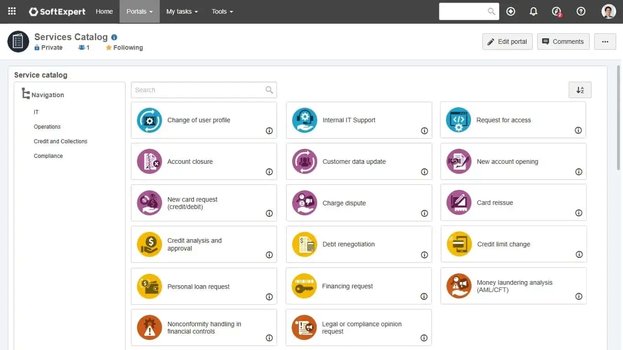Go to Home in top menu
Screen dimensions: 623x350
click(x=104, y=11)
